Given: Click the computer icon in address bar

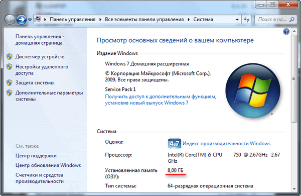Looking at the screenshot, I should pos(38,19).
